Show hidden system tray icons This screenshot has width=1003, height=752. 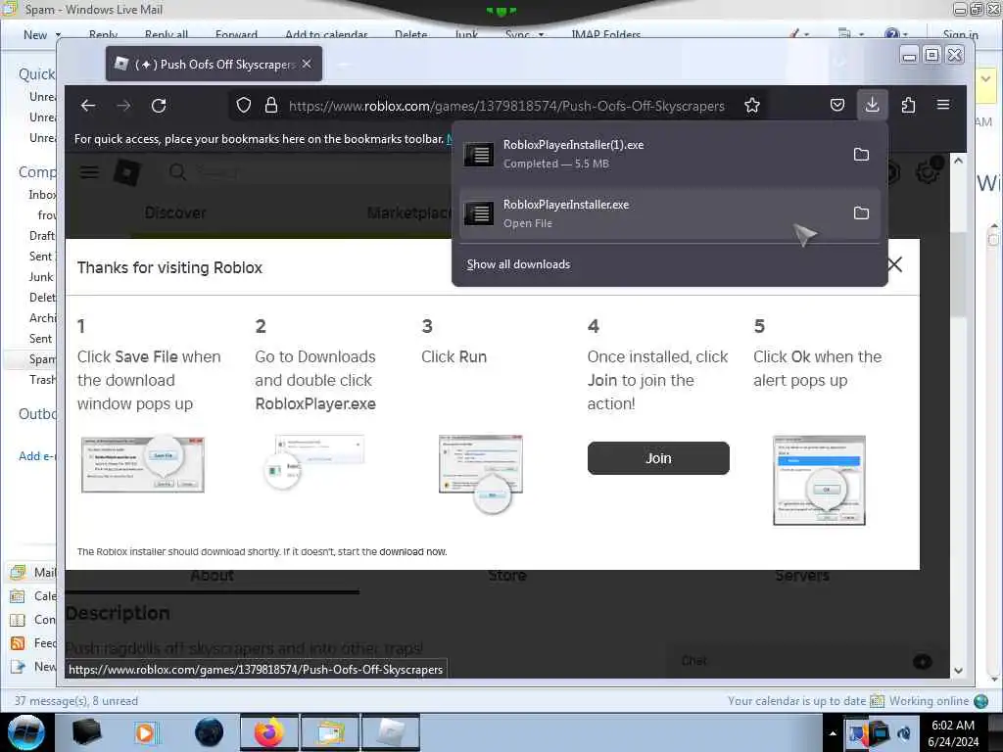[833, 733]
